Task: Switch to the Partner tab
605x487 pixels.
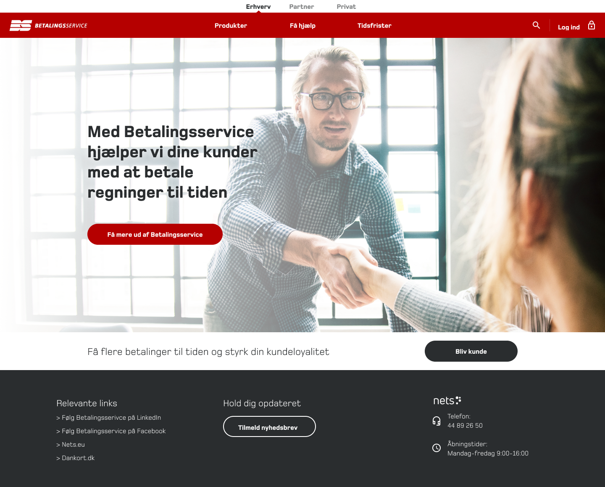Action: [302, 7]
